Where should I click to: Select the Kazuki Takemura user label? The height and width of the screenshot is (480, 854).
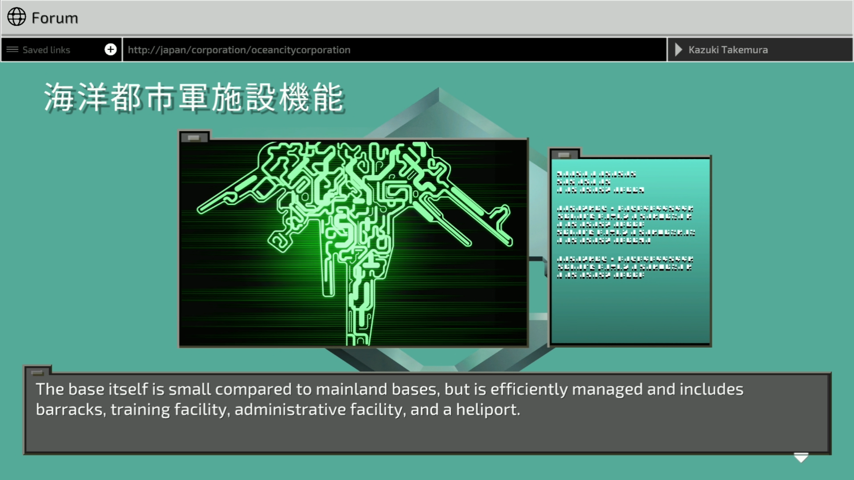(728, 50)
